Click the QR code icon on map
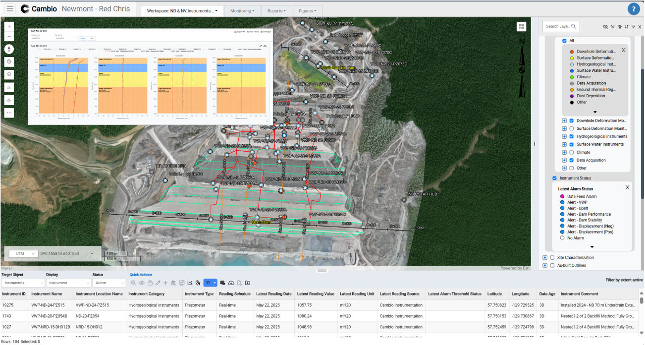This screenshot has width=645, height=345. [x=521, y=27]
